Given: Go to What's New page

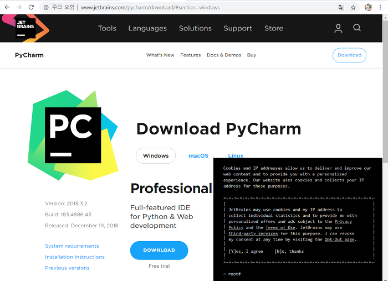Looking at the screenshot, I should click(x=160, y=55).
